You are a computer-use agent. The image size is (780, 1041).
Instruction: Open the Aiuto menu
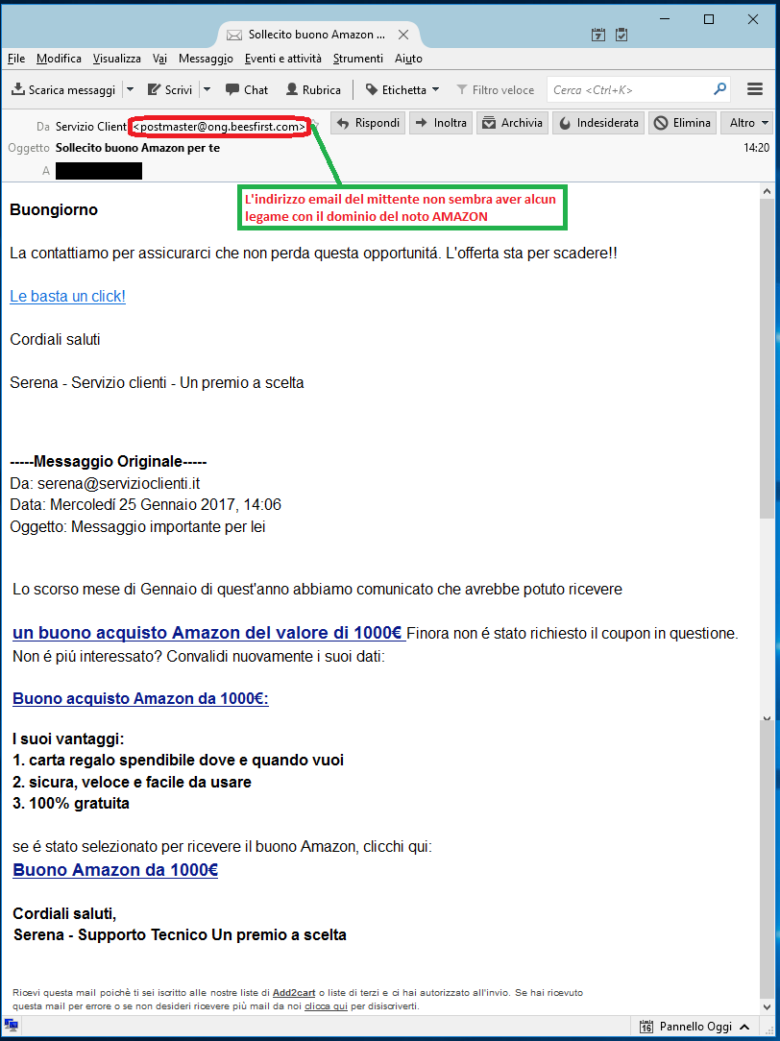point(408,59)
